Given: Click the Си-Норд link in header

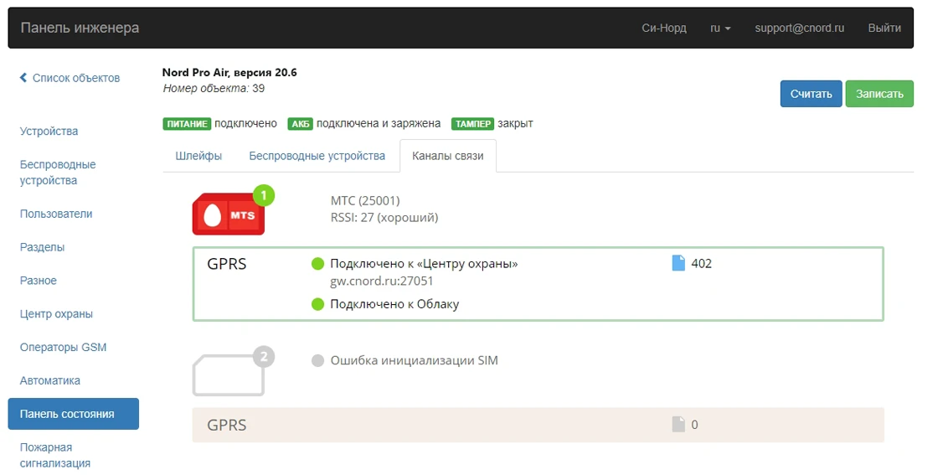Looking at the screenshot, I should [663, 28].
